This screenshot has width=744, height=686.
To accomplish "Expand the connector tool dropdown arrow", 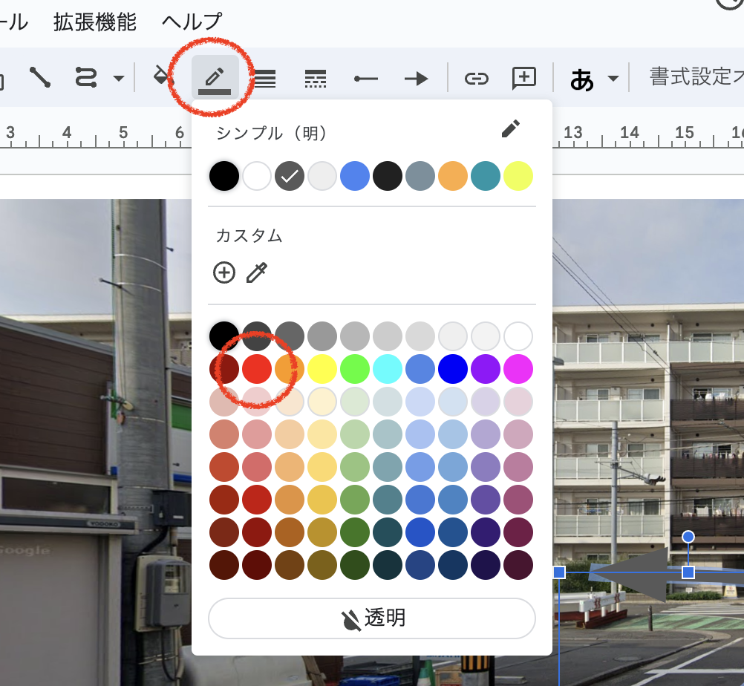I will (118, 78).
